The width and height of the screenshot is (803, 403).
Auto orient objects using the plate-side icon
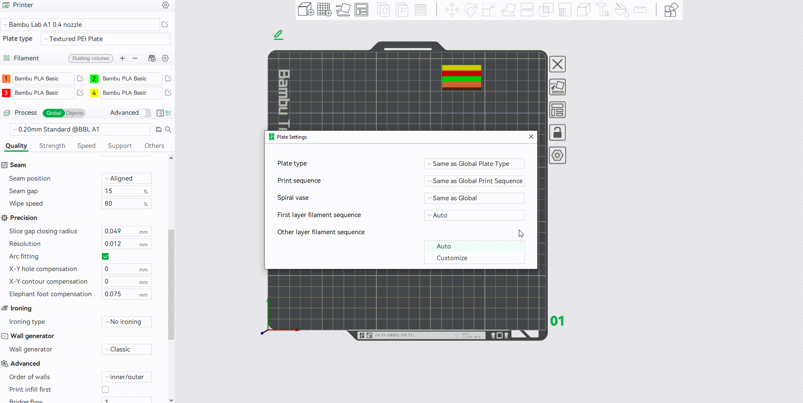coord(557,87)
